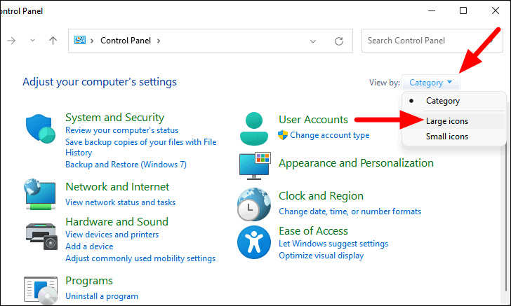Open the Appearance and Personalization monitor icon

tap(255, 166)
